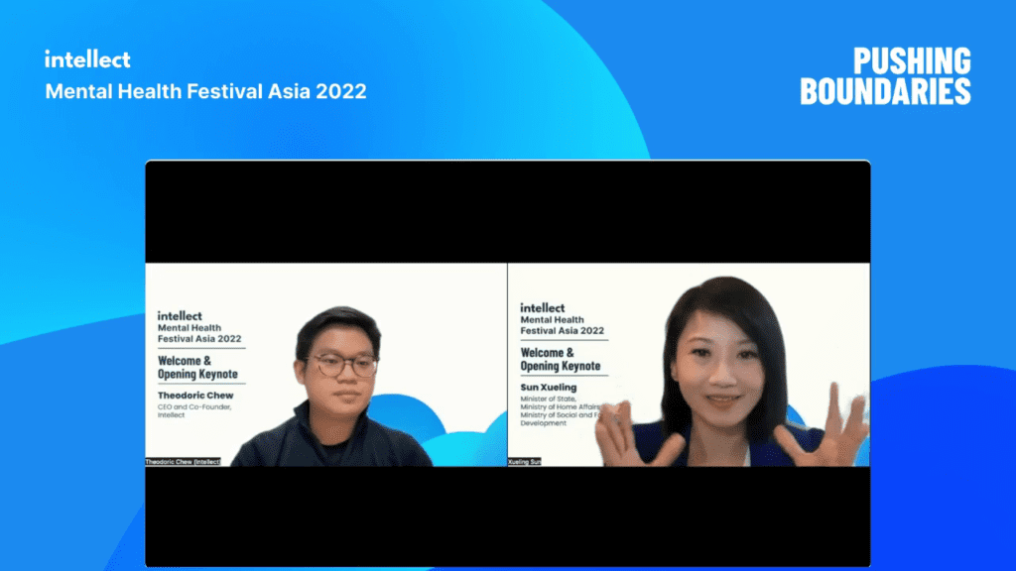Screen dimensions: 1016x571
Task: Click the 'PUSHING BOUNDARIES' slogan
Action: click(885, 75)
